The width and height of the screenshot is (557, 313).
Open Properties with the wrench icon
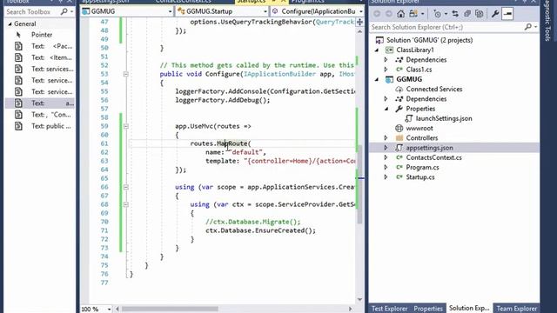[x=495, y=14]
